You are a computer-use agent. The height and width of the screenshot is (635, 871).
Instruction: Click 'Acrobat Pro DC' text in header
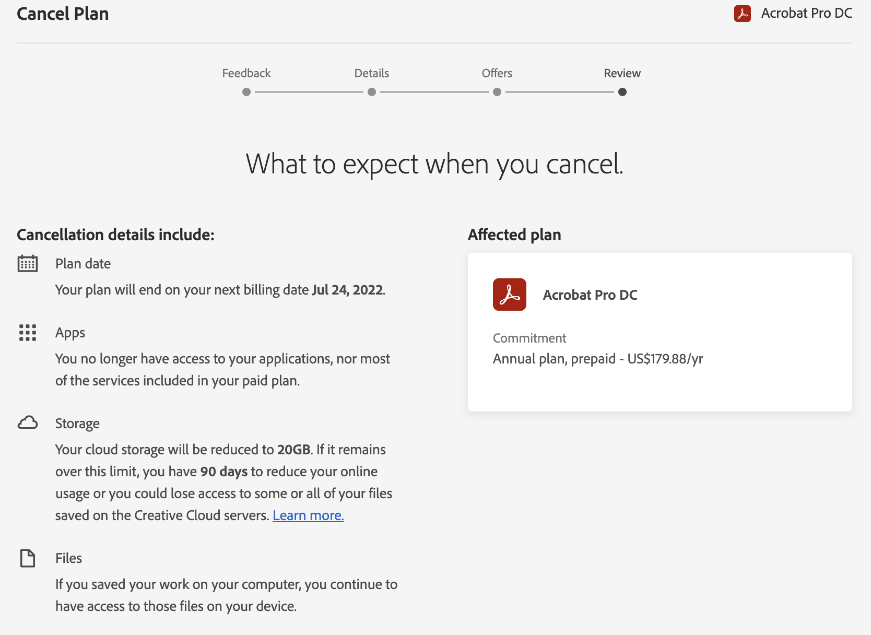click(x=807, y=13)
